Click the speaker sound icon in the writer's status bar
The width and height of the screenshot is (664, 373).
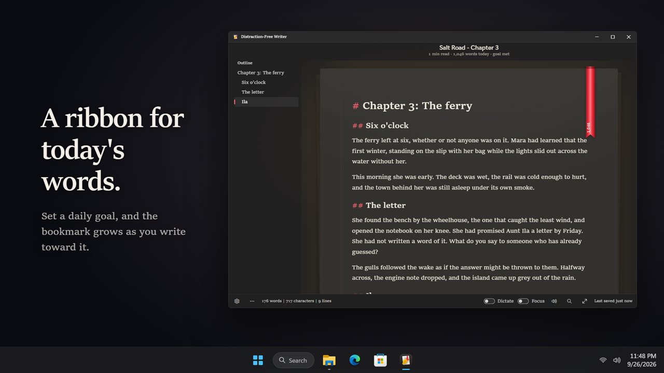[554, 301]
